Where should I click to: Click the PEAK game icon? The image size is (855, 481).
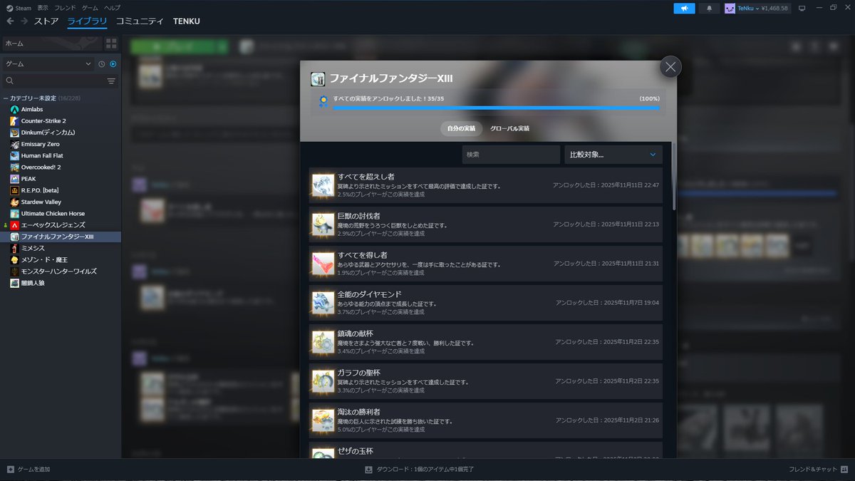[x=14, y=179]
